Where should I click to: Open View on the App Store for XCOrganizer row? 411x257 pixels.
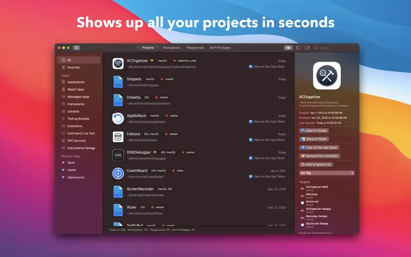click(x=267, y=66)
